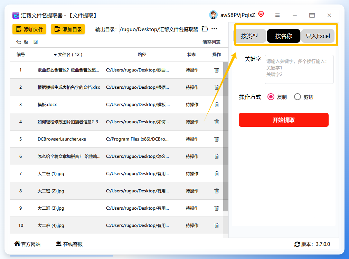Sort list by 文件名 column arrow
The image size is (349, 259).
click(x=55, y=55)
